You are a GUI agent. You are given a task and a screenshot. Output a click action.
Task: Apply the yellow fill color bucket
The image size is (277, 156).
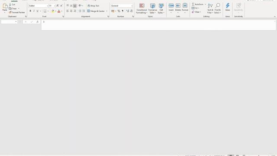click(53, 11)
